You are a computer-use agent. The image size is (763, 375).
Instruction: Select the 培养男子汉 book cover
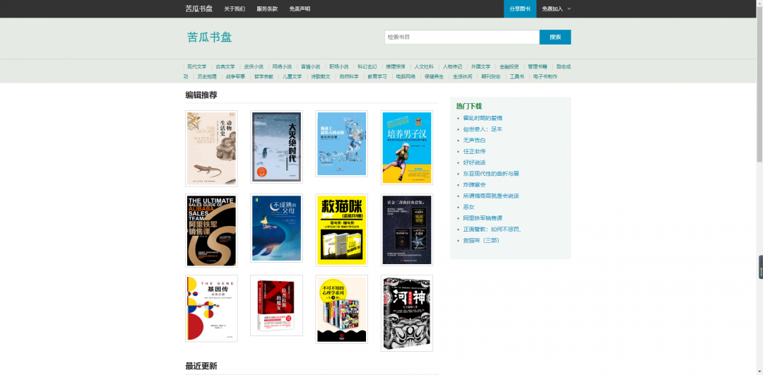tap(407, 148)
